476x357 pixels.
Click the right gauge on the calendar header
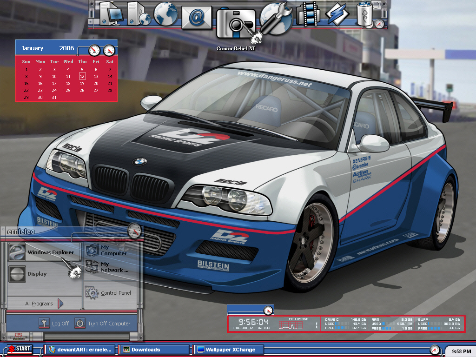coord(109,50)
